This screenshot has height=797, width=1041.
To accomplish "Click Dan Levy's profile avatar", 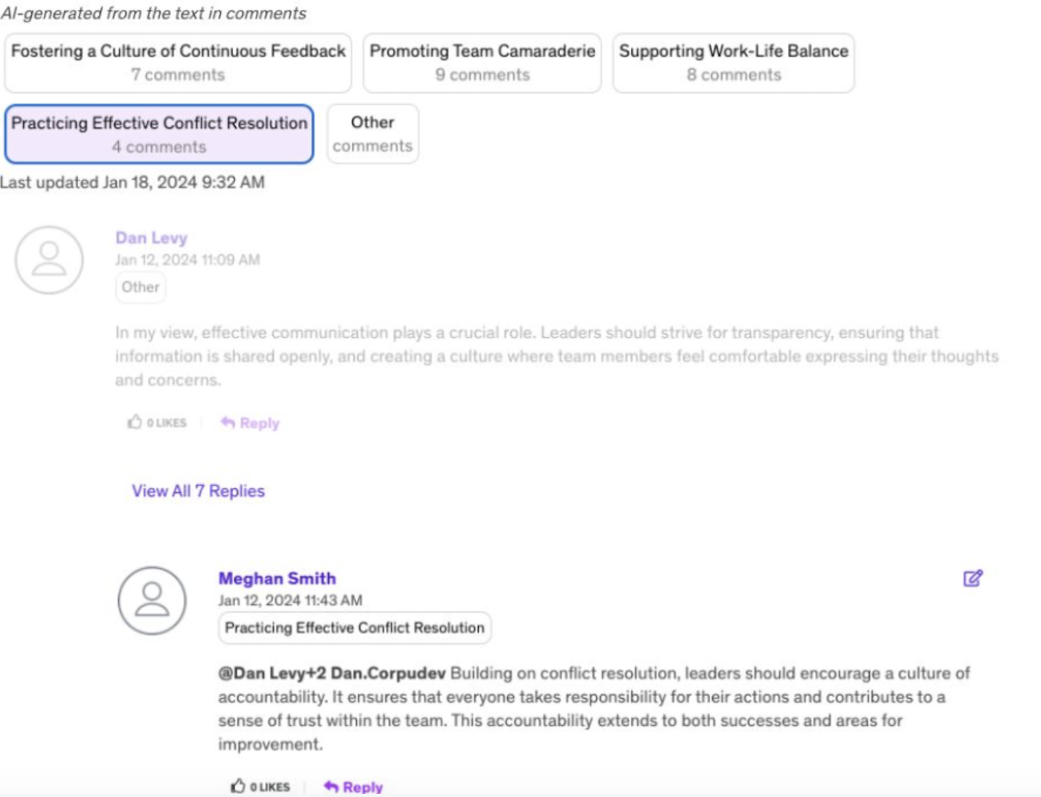I will click(x=49, y=260).
